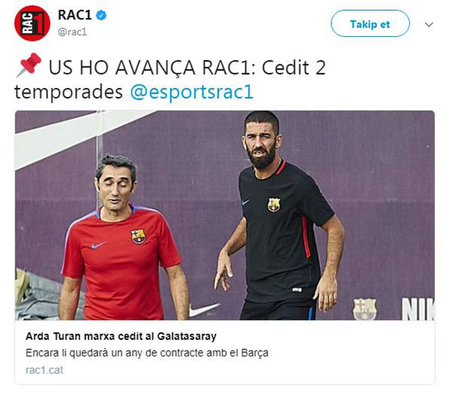
Task: Click the man in red shirt photo
Action: 124,238
